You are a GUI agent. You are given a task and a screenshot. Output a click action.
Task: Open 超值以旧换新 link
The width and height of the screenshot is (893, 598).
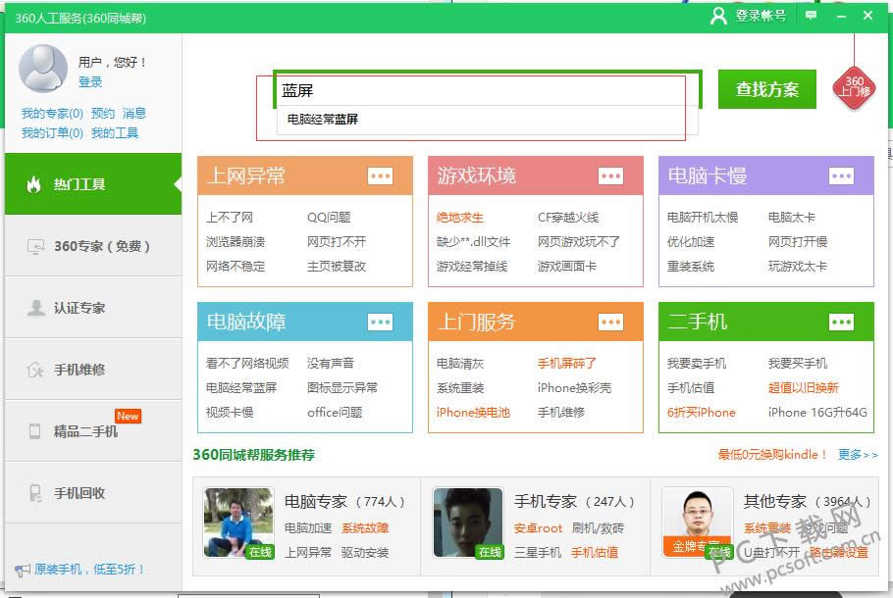(x=803, y=387)
